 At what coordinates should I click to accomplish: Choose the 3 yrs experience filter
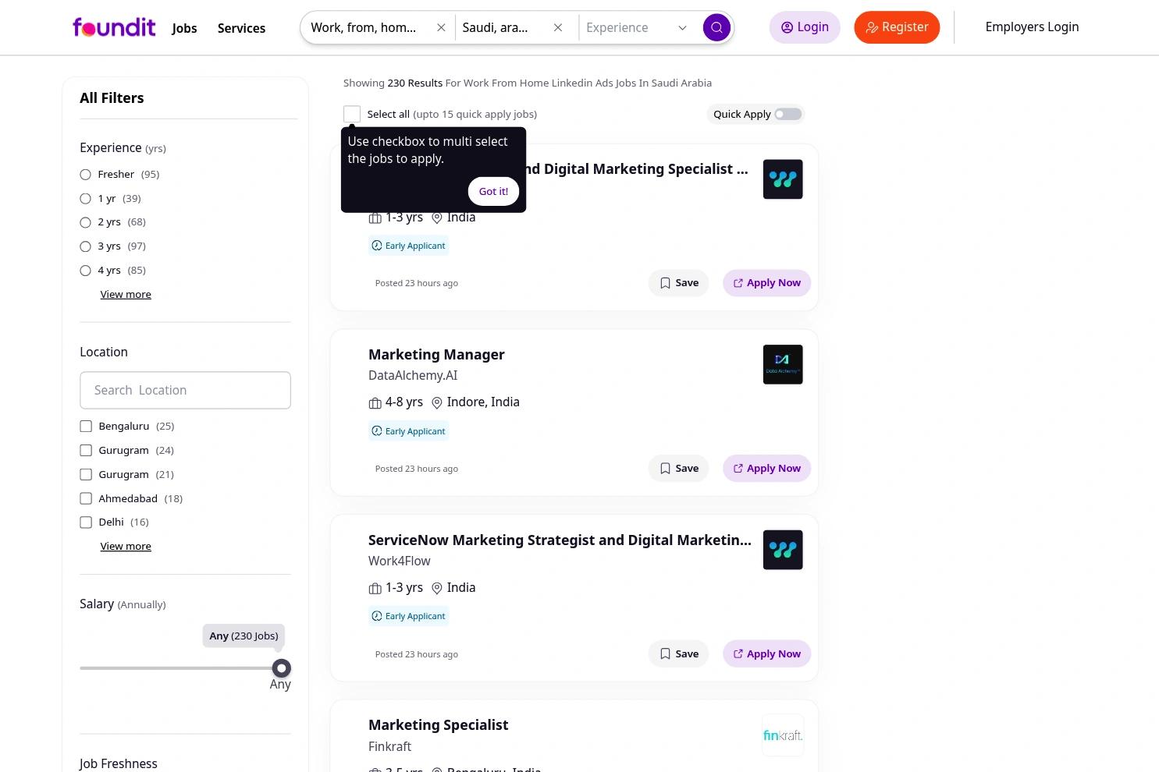[86, 246]
